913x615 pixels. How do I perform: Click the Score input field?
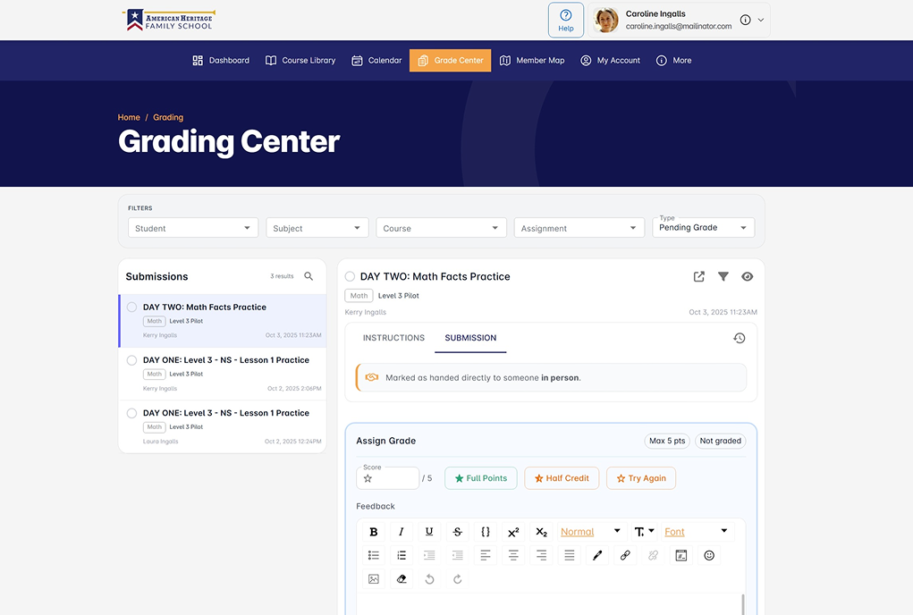[392, 479]
